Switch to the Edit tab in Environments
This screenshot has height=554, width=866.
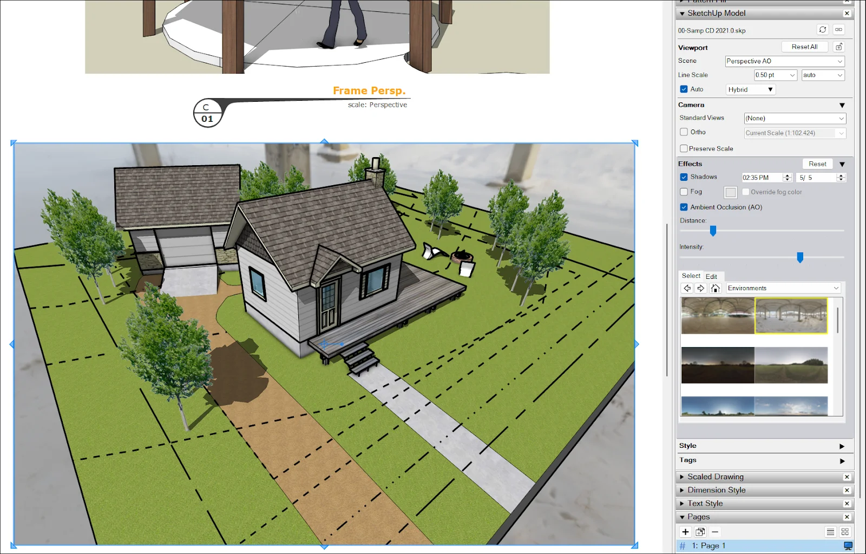point(712,276)
